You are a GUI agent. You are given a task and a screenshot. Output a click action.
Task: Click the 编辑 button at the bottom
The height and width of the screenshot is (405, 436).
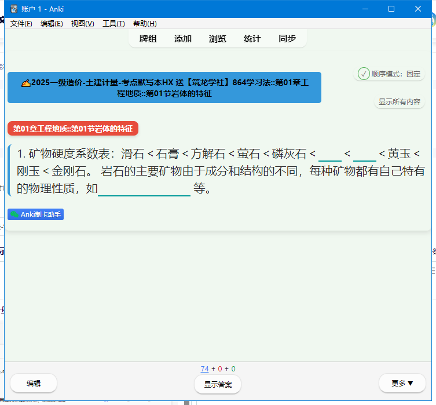pyautogui.click(x=34, y=384)
